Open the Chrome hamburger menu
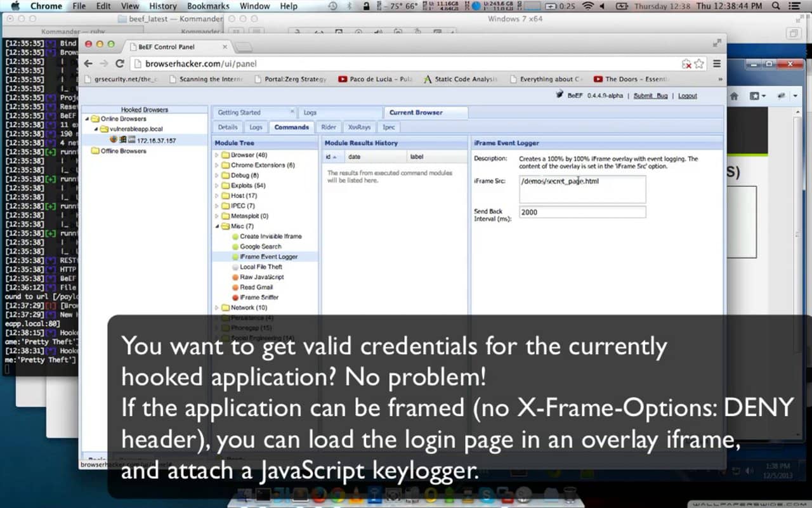The width and height of the screenshot is (812, 508). pos(717,63)
